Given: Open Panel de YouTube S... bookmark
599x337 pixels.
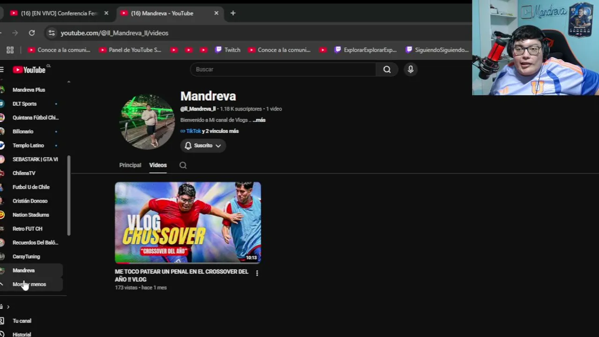Looking at the screenshot, I should click(130, 50).
